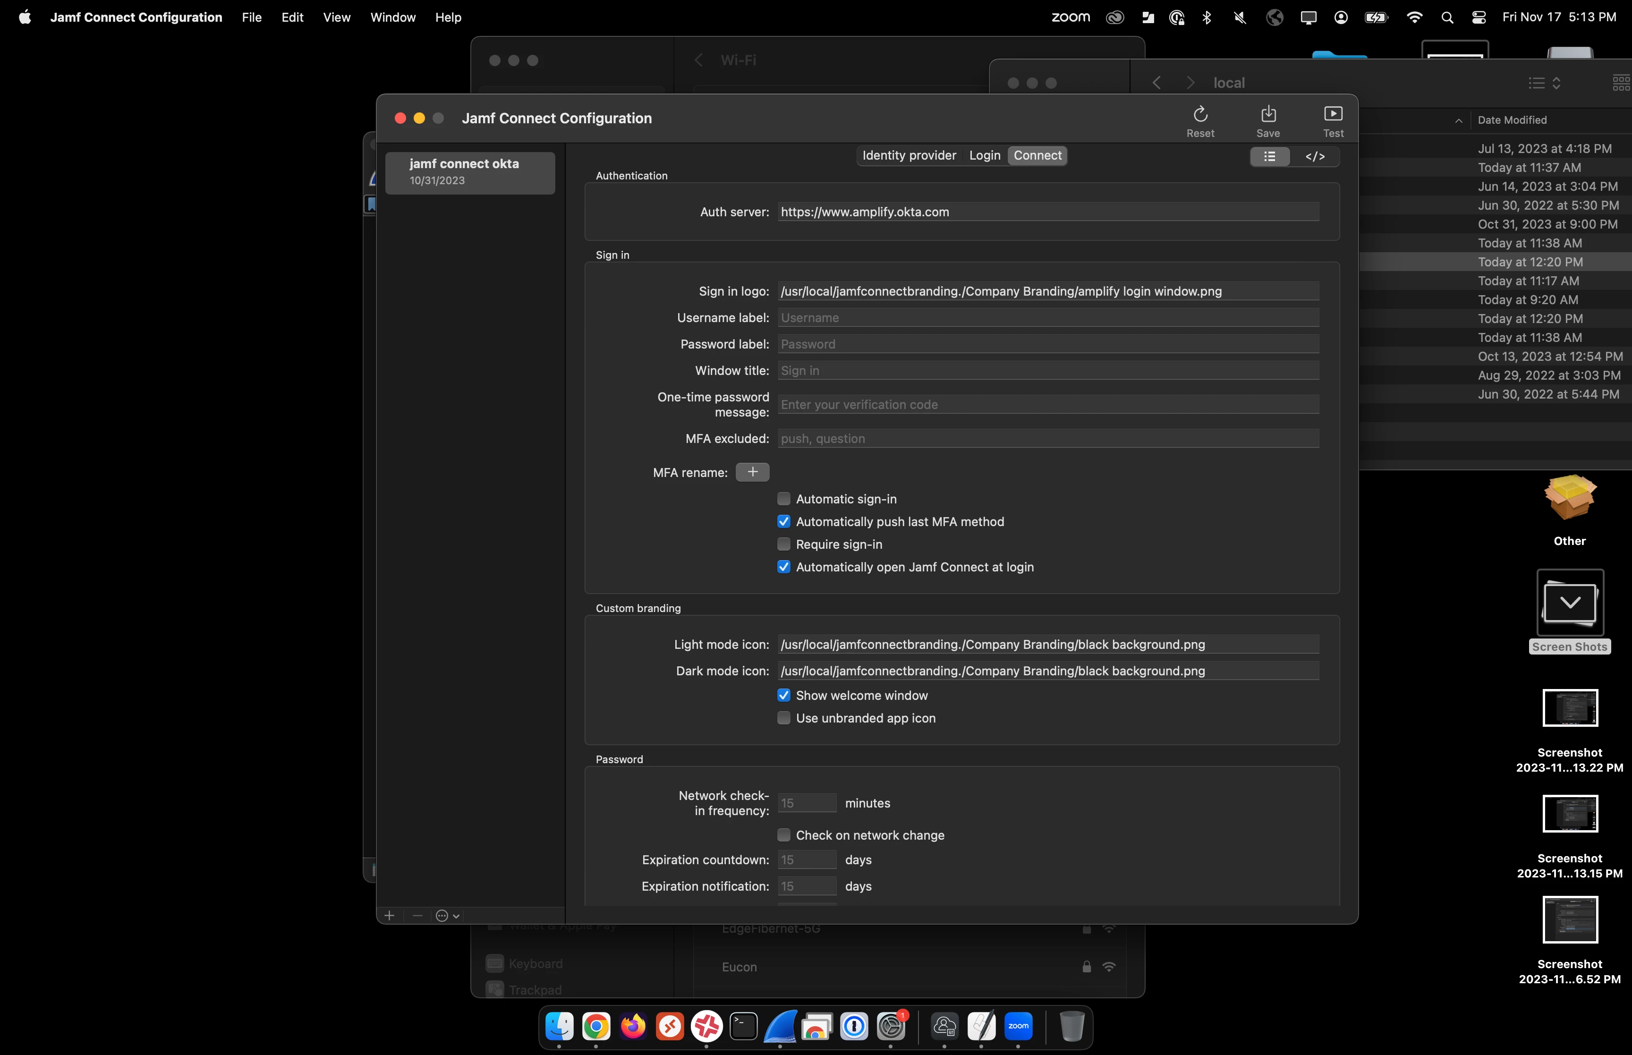This screenshot has height=1055, width=1632.
Task: Select the Login tab
Action: coord(984,155)
